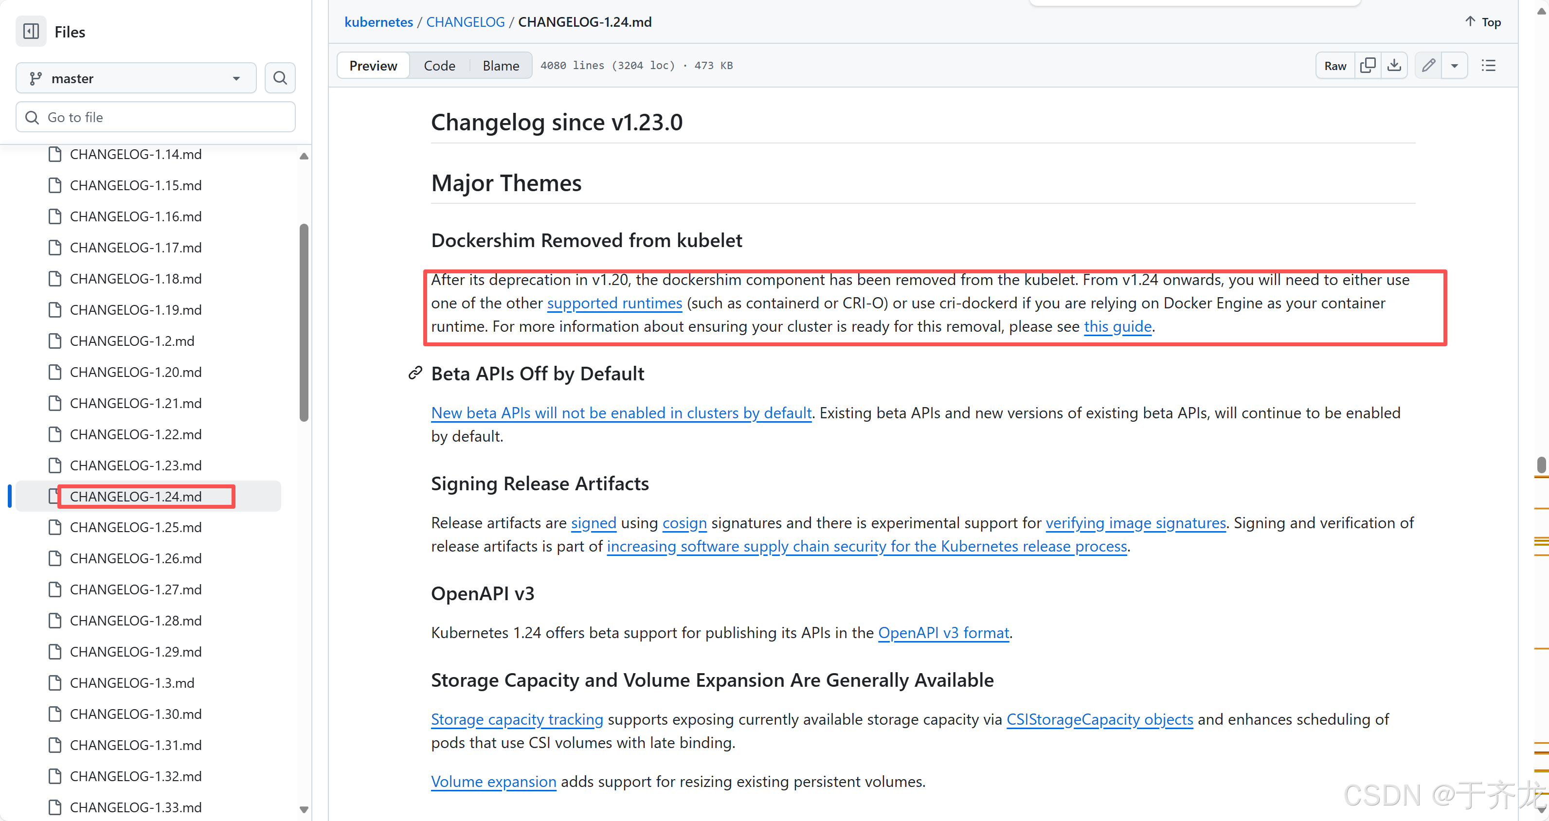The width and height of the screenshot is (1549, 821).
Task: Click file tree scrollbar up arrow
Action: [x=304, y=156]
